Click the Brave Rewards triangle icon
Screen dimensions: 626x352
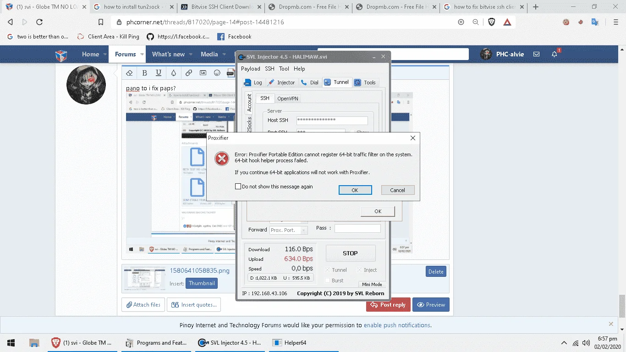[507, 22]
